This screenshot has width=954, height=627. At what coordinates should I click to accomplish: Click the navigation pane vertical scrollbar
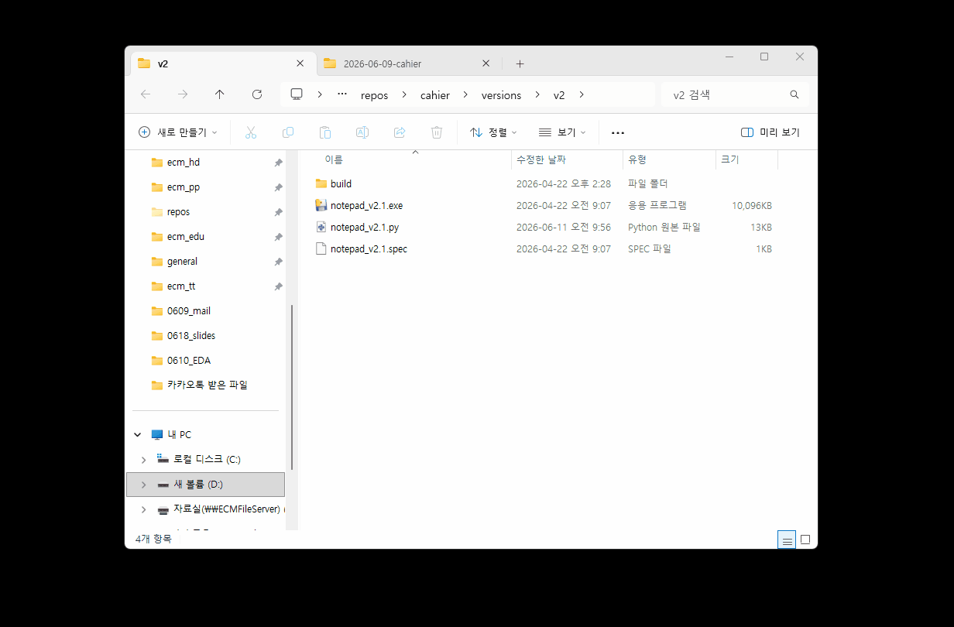click(291, 387)
